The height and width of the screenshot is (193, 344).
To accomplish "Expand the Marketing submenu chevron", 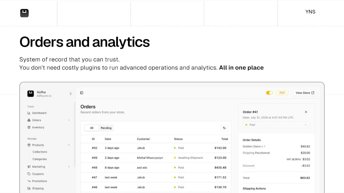I will pos(69,167).
